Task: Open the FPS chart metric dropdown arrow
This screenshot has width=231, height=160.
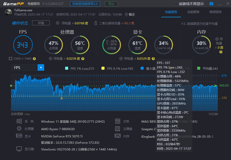Action: coord(41,67)
